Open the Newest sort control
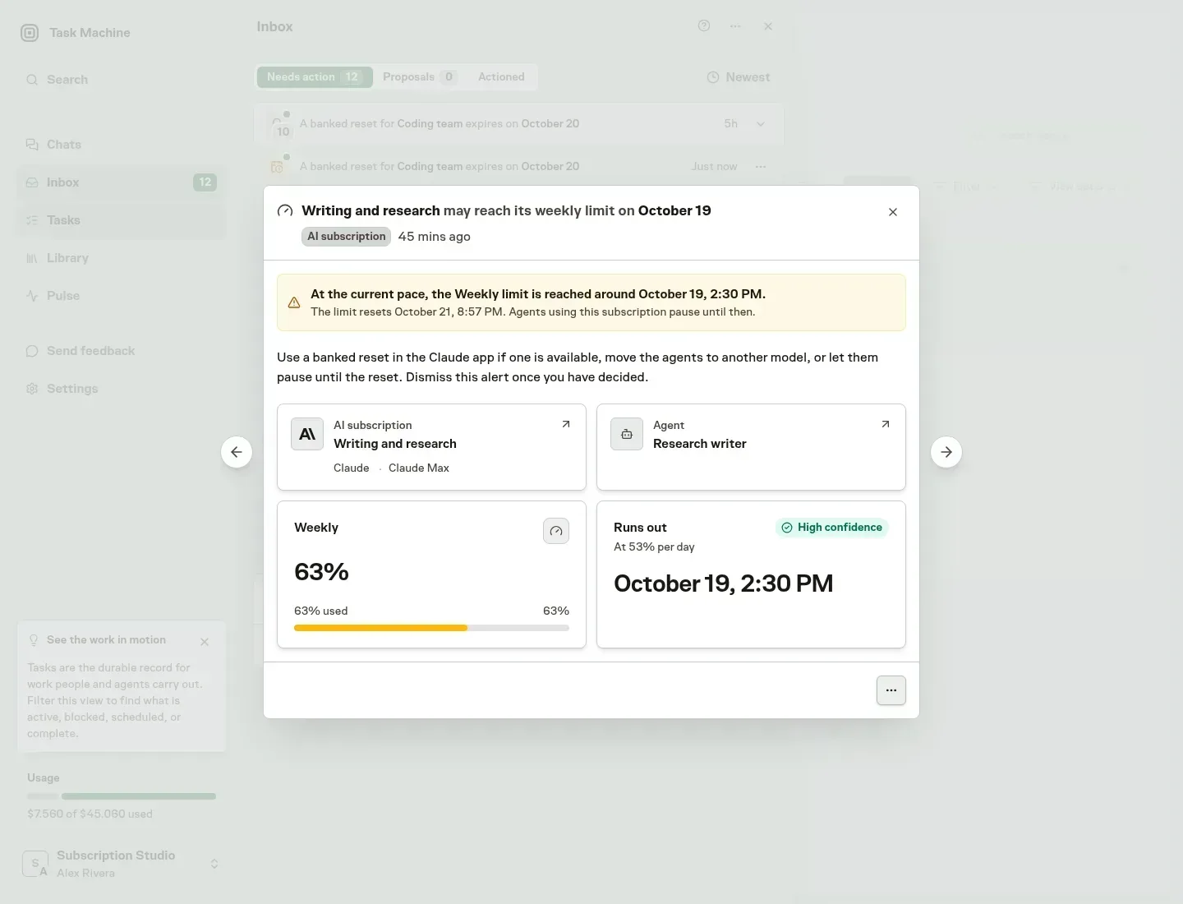1183x904 pixels. (739, 77)
